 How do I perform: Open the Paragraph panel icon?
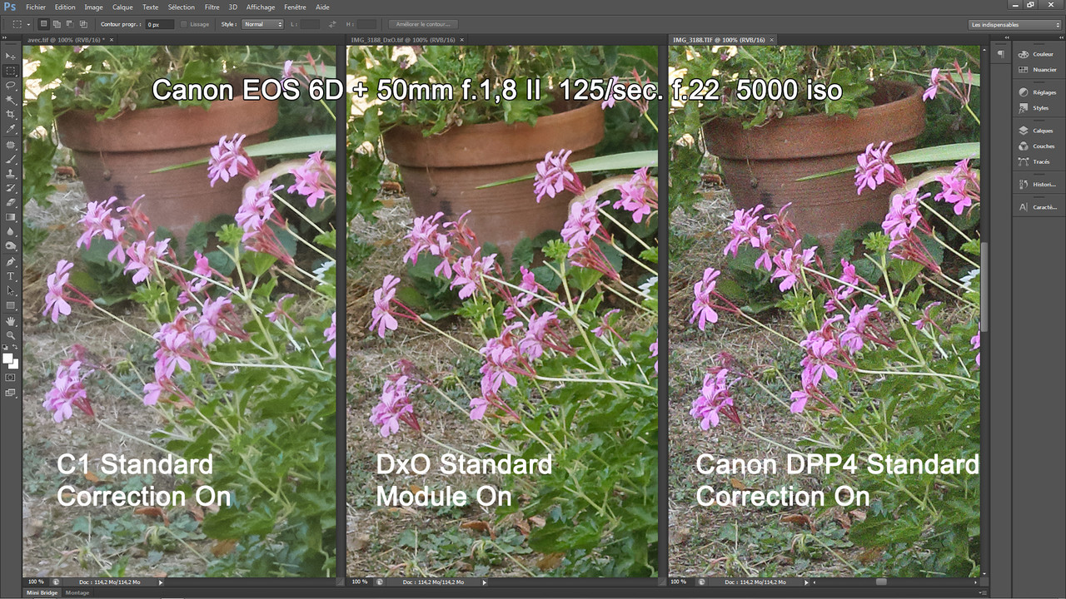click(1000, 53)
